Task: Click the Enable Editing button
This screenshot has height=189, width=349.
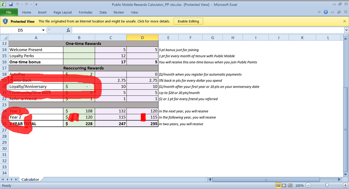Action: pos(188,21)
